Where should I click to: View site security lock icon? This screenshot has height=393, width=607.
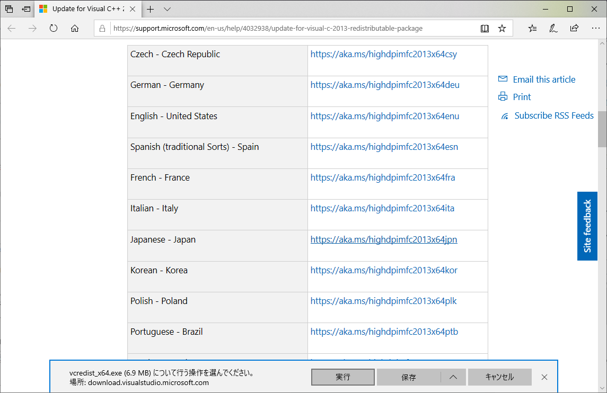click(x=102, y=28)
